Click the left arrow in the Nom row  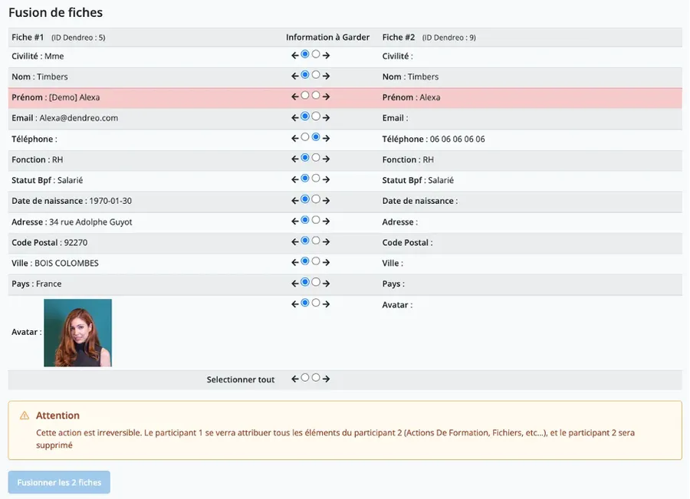click(295, 76)
